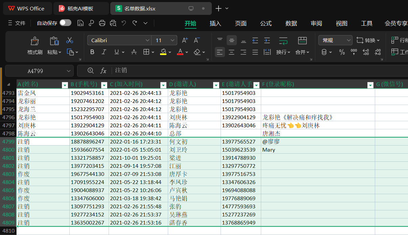
Task: Redo action with the redo arrow
Action: (135, 23)
